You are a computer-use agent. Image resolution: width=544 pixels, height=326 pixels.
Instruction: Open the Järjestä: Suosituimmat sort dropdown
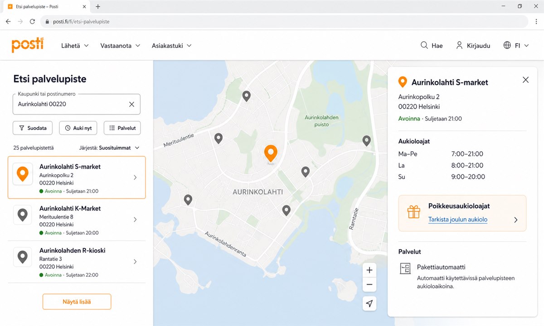(x=109, y=148)
